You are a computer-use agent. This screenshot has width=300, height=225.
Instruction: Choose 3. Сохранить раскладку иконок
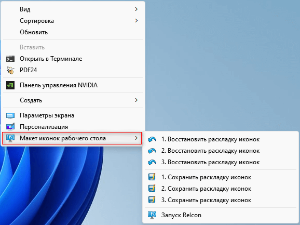[221, 200]
